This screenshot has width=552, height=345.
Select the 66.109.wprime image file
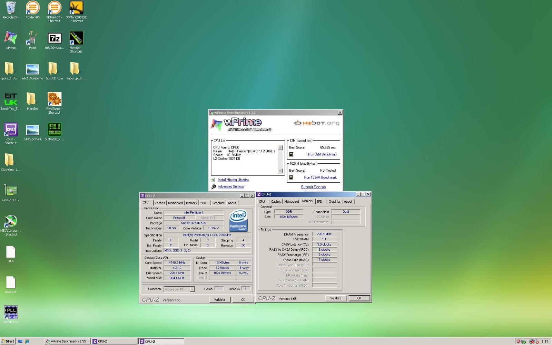(x=32, y=71)
